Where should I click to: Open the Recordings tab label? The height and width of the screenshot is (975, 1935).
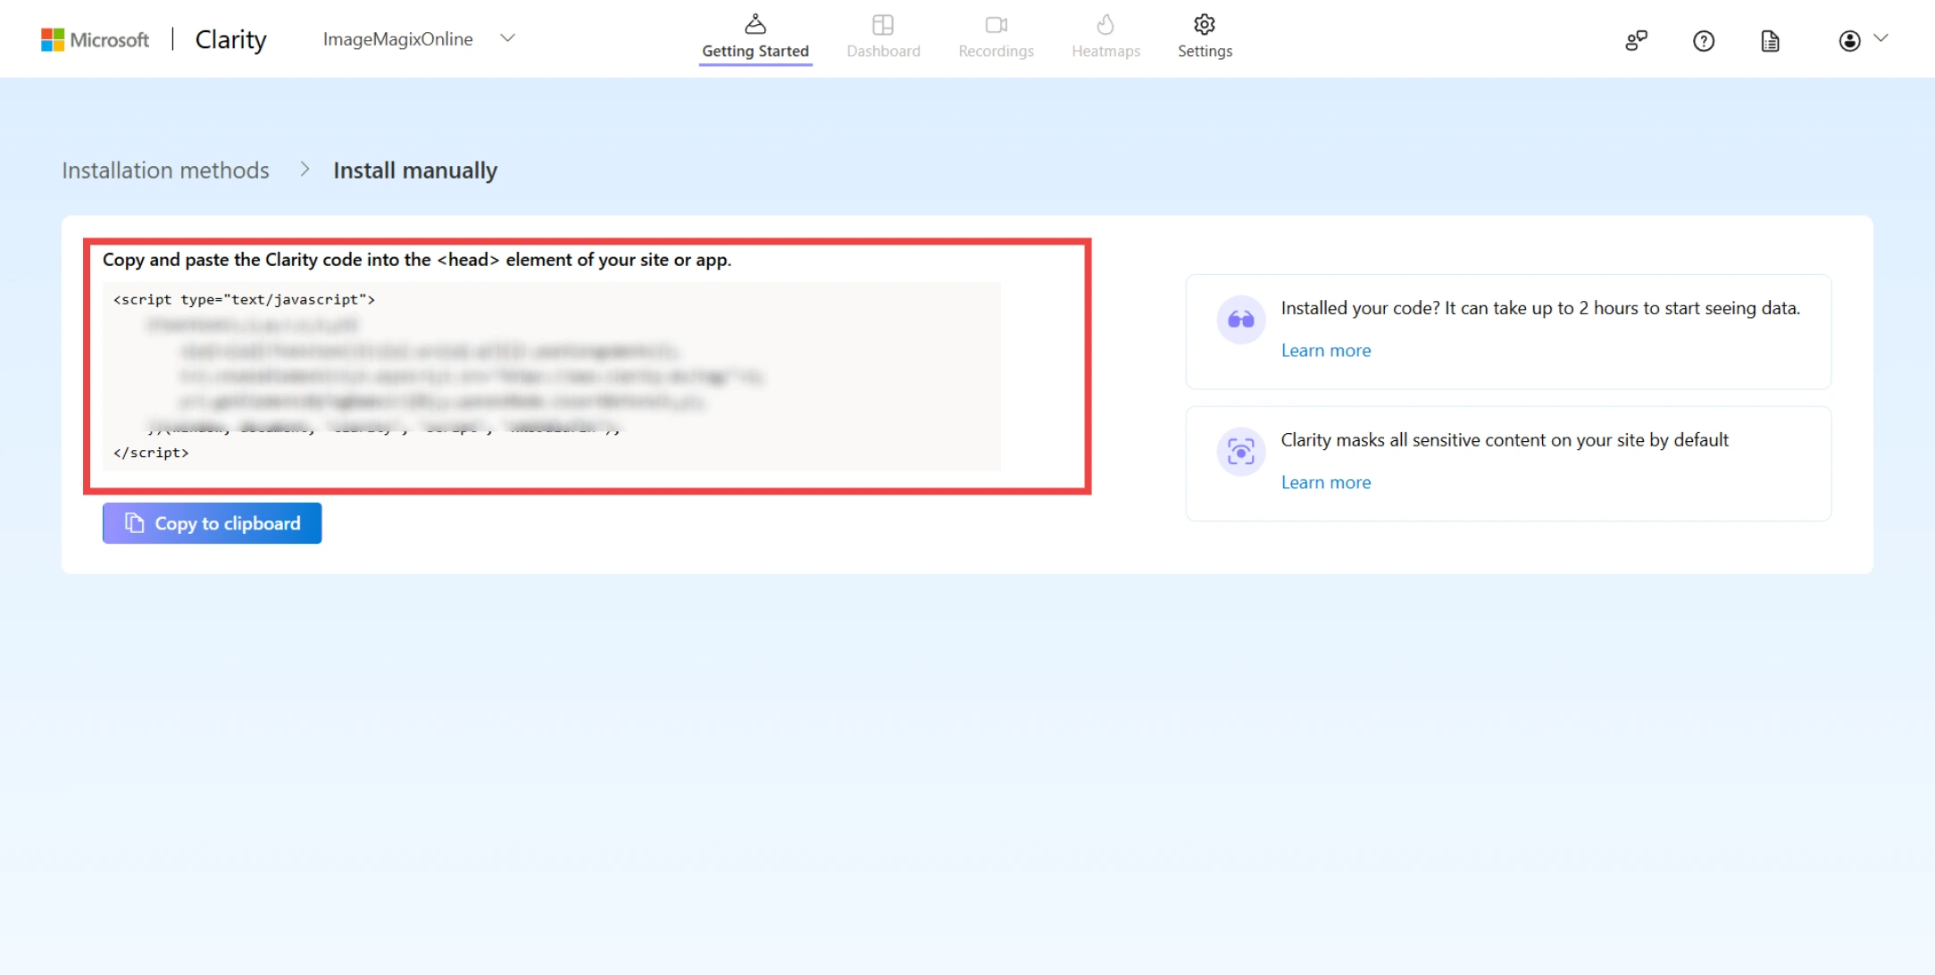coord(997,51)
